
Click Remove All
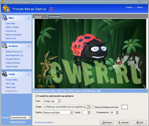point(11,38)
